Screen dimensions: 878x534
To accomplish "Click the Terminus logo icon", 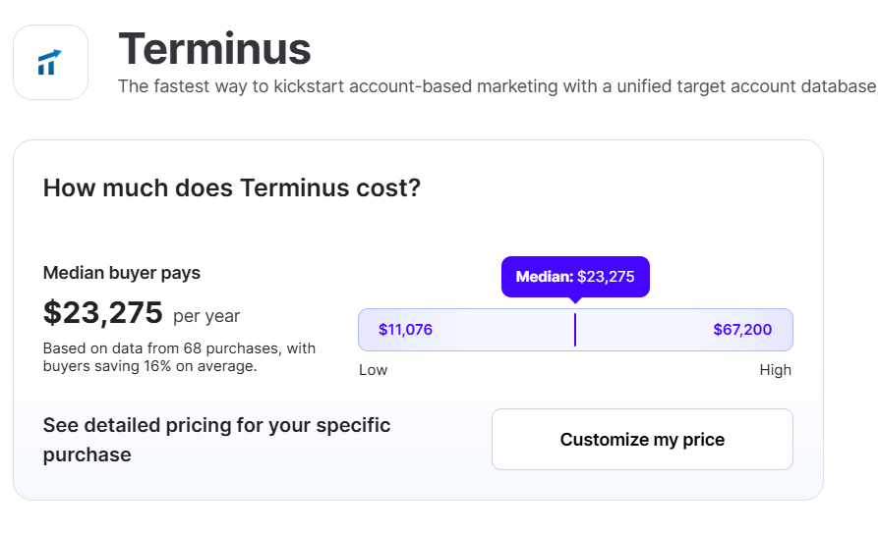I will coord(50,62).
